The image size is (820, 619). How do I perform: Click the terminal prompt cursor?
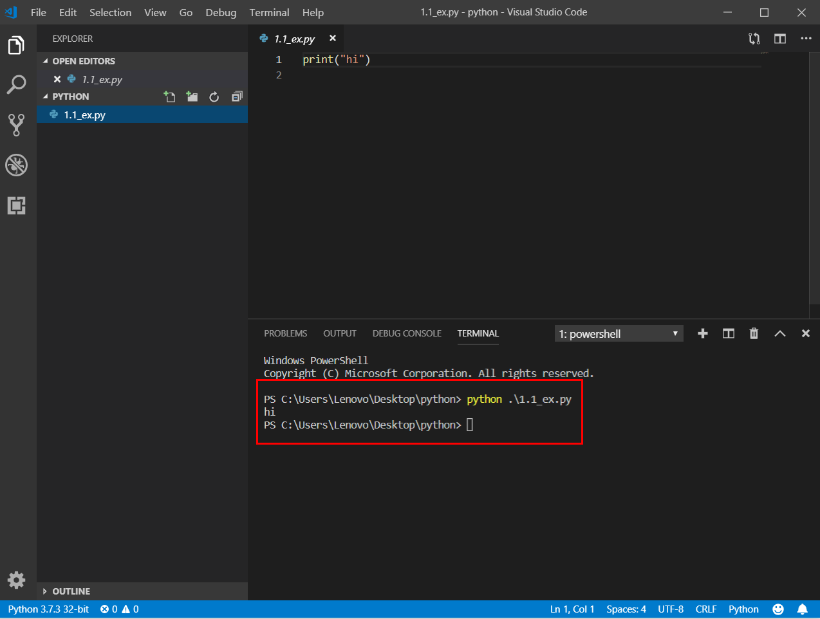(470, 425)
